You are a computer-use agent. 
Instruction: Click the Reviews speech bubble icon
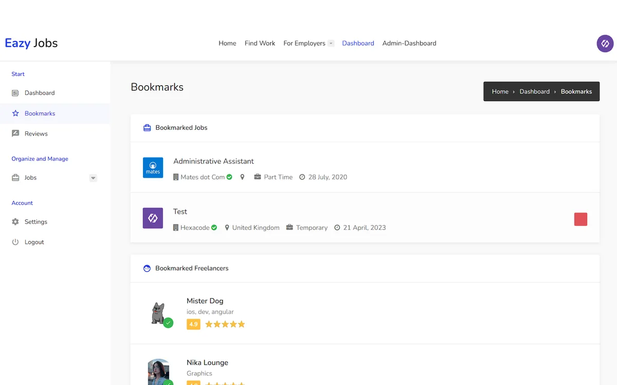pyautogui.click(x=15, y=133)
